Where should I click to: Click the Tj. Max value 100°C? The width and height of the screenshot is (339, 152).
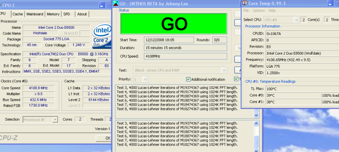pyautogui.click(x=302, y=89)
